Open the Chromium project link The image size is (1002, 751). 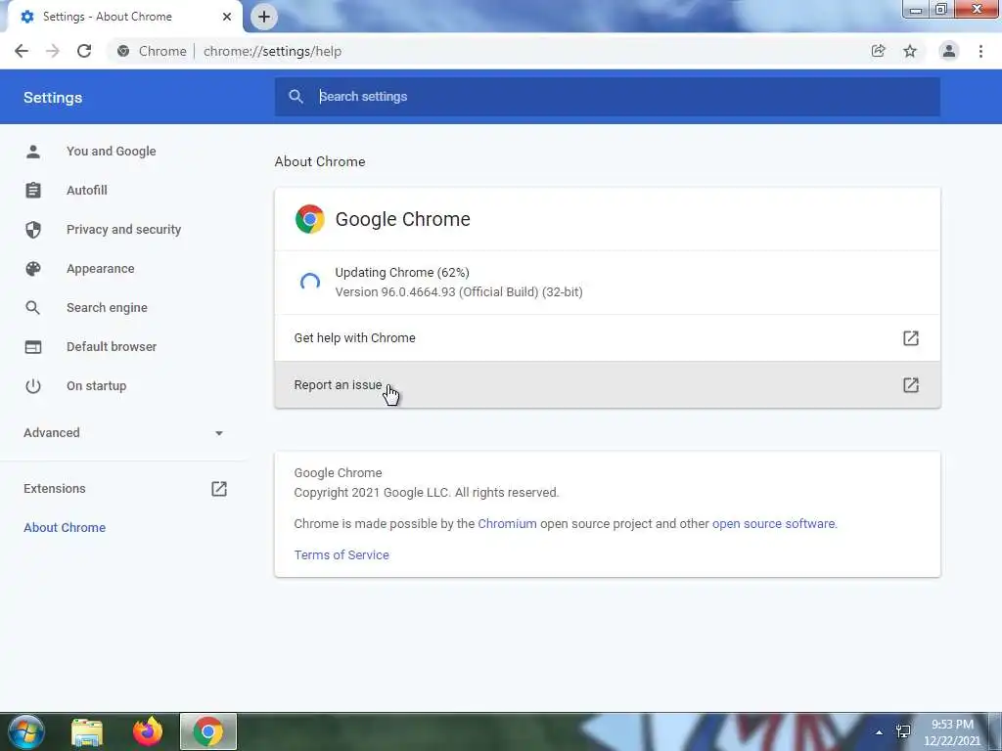508,524
